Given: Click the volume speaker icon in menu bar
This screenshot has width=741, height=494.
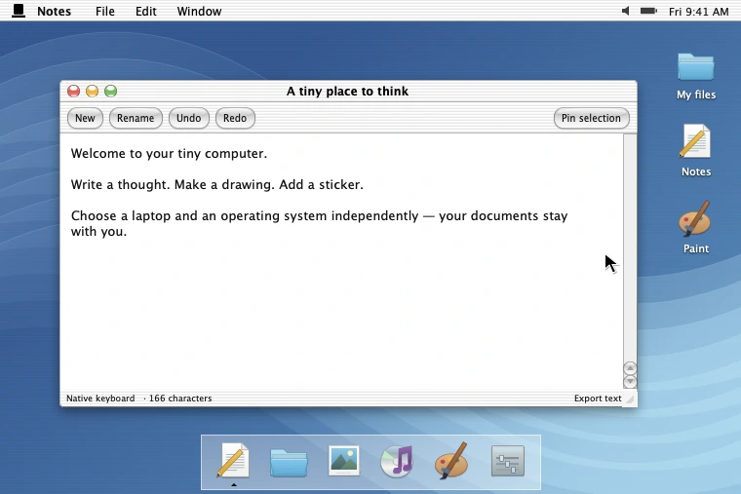Looking at the screenshot, I should tap(625, 11).
